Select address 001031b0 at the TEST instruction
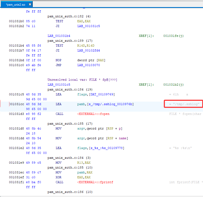This screenshot has height=197, width=203. click(x=17, y=21)
